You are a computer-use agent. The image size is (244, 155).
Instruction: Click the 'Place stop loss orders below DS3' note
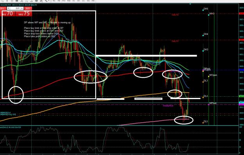coord(41,33)
